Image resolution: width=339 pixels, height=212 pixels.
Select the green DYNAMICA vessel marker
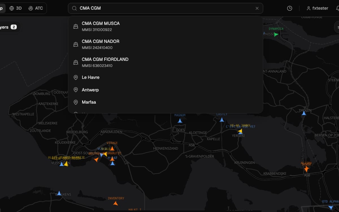pos(276,34)
